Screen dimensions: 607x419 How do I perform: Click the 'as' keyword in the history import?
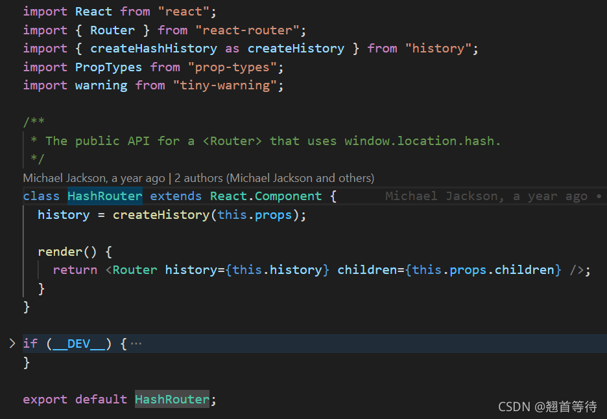click(x=232, y=49)
